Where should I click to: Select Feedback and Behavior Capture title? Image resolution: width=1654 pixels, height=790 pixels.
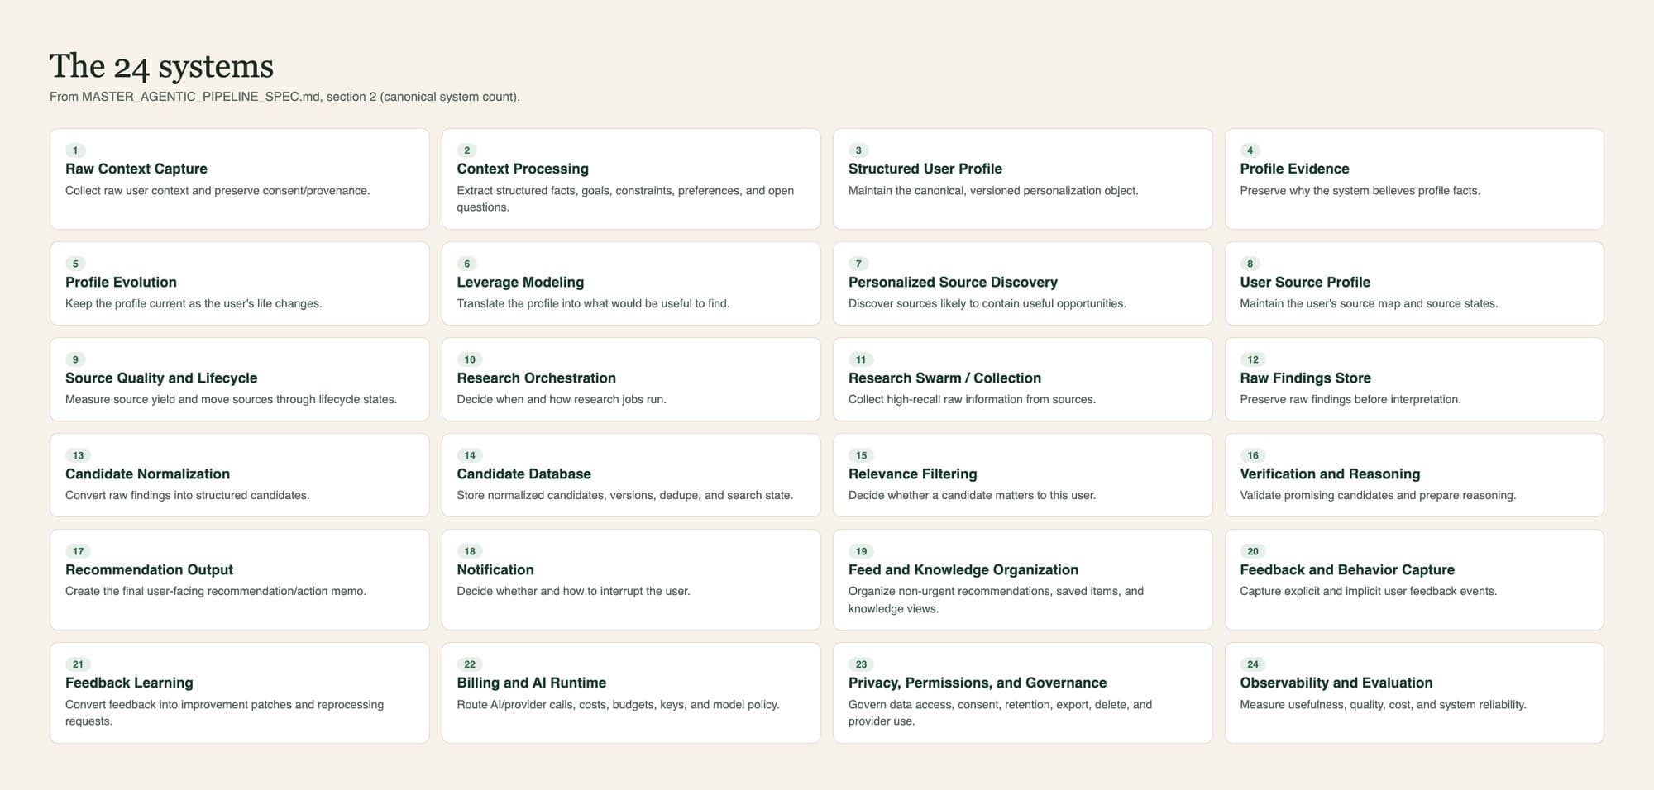coord(1347,569)
